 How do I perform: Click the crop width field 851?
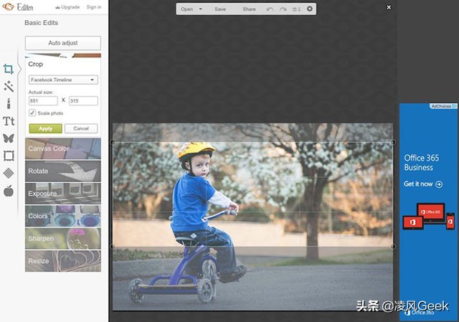pyautogui.click(x=43, y=100)
